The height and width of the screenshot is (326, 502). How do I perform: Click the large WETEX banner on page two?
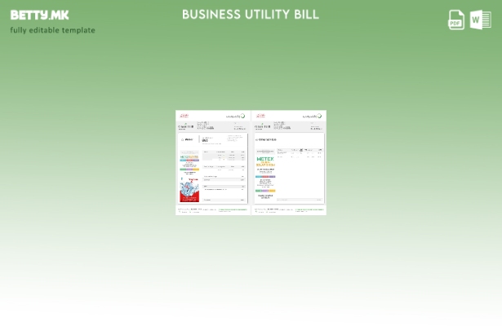(265, 161)
